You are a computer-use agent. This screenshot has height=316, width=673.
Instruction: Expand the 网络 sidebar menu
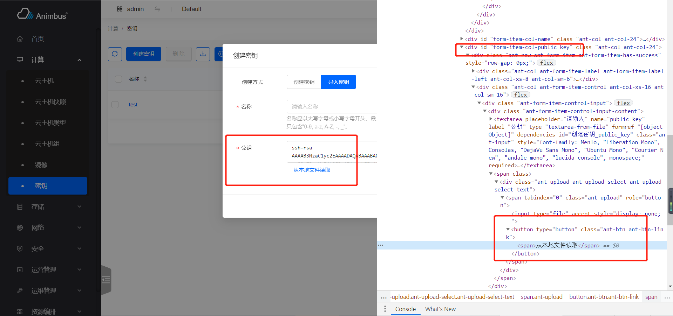[x=49, y=228]
